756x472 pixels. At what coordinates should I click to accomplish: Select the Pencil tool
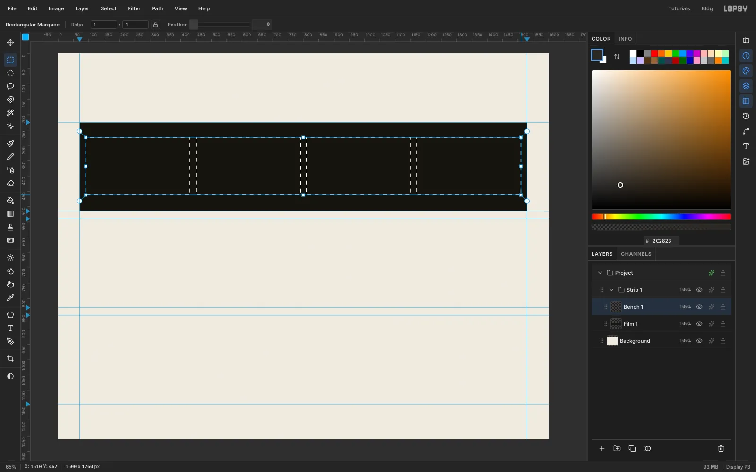[10, 157]
